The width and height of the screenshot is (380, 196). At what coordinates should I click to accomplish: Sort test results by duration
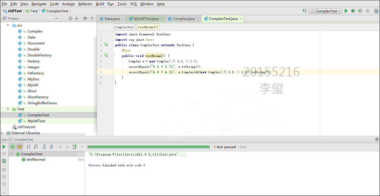tap(36, 147)
